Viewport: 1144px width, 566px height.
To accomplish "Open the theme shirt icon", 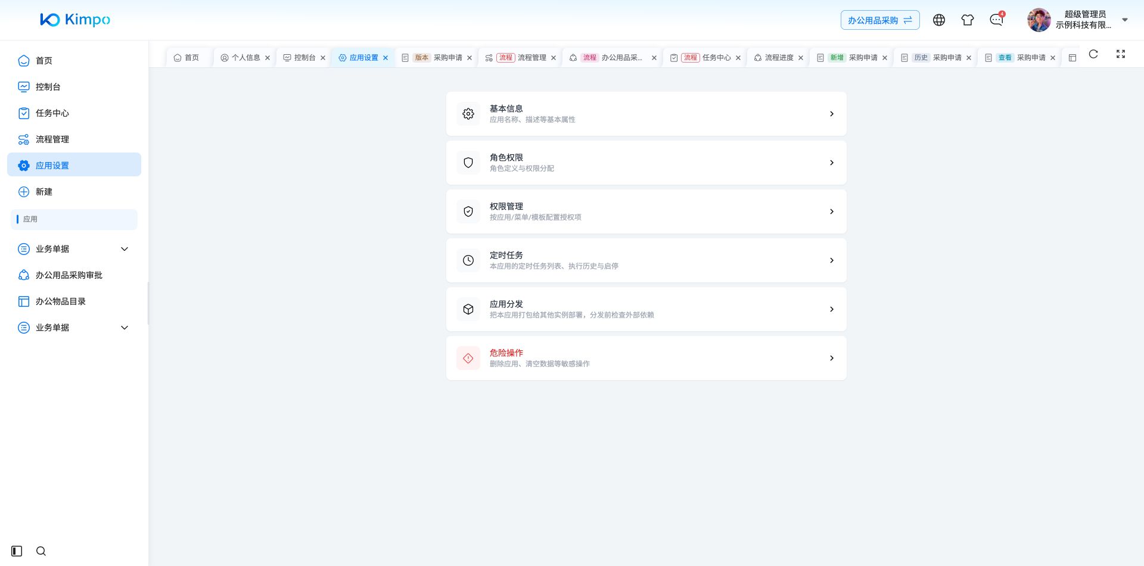I will pos(968,20).
